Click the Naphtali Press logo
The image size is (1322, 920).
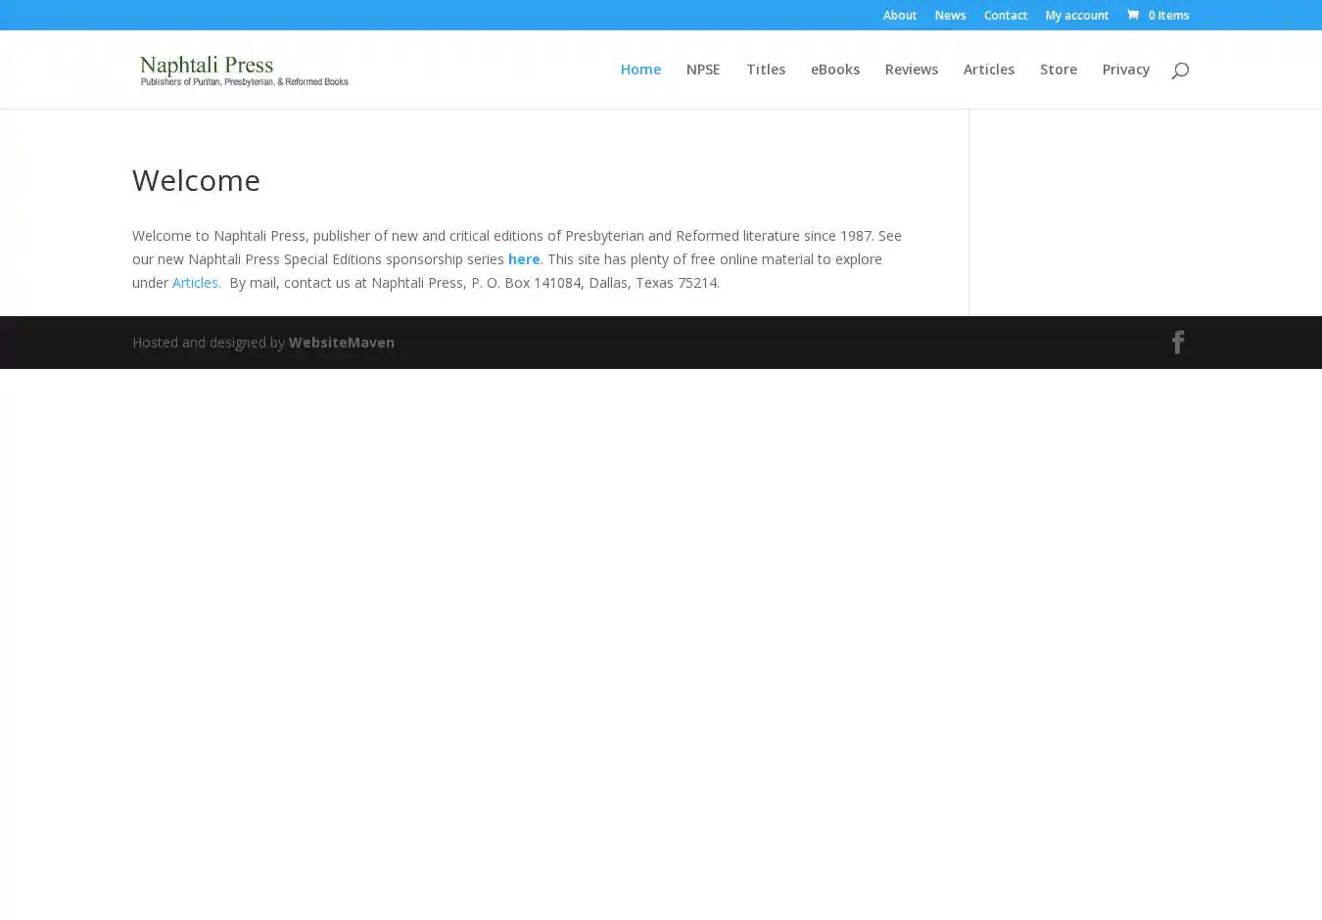pyautogui.click(x=244, y=69)
